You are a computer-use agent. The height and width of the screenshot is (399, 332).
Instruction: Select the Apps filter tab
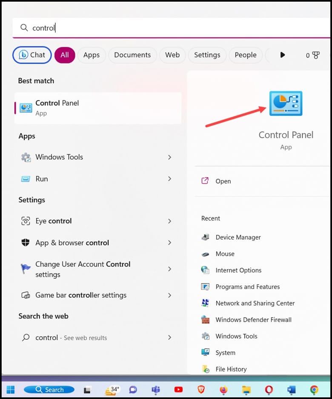pos(92,55)
